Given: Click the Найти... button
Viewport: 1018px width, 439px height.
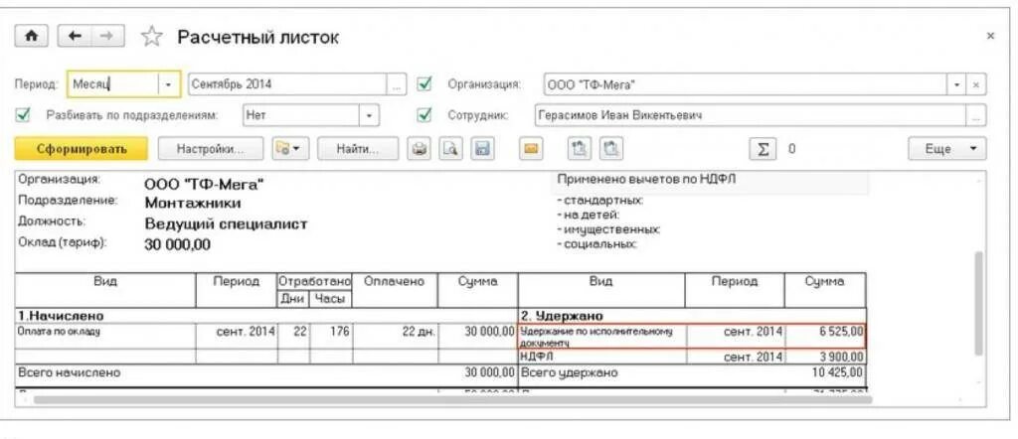Looking at the screenshot, I should tap(357, 149).
